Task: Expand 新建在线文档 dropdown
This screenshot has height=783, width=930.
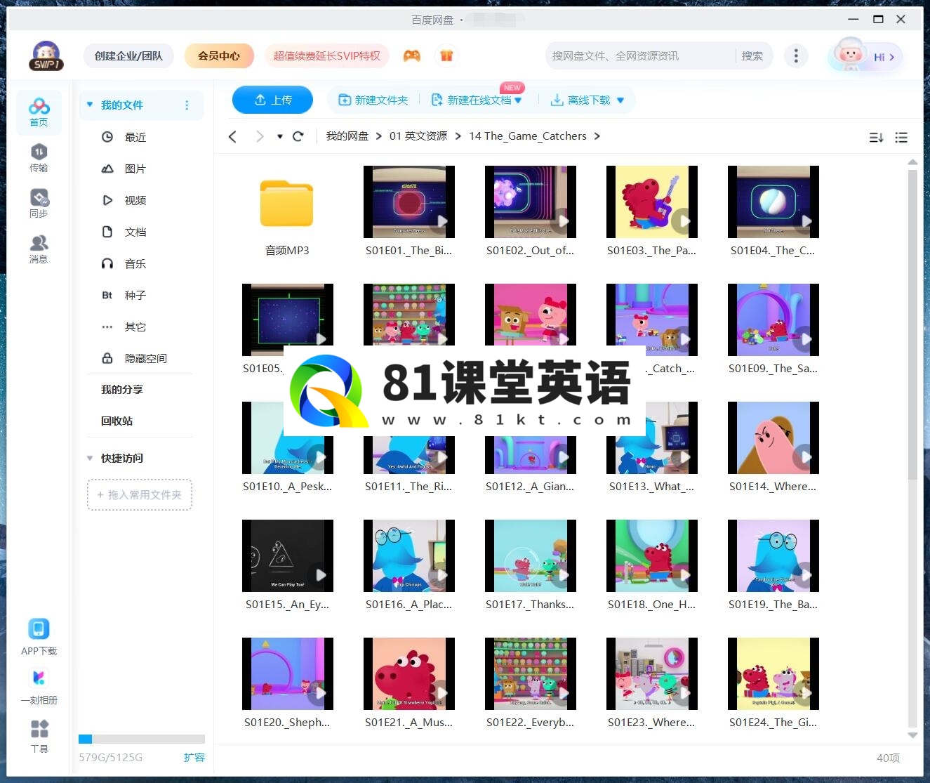Action: coord(518,100)
